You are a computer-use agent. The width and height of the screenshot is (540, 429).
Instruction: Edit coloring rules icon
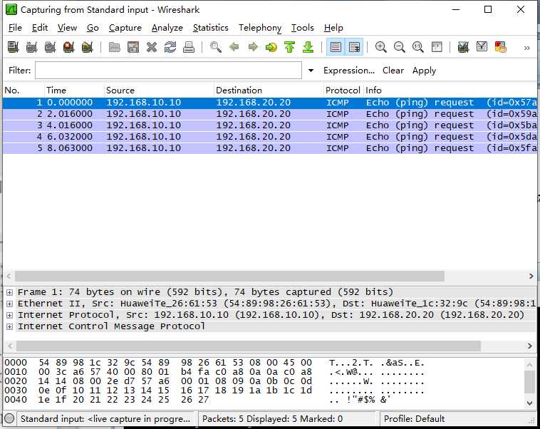tap(501, 47)
